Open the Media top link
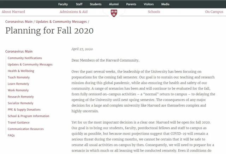The image size is (226, 154). (165, 4)
